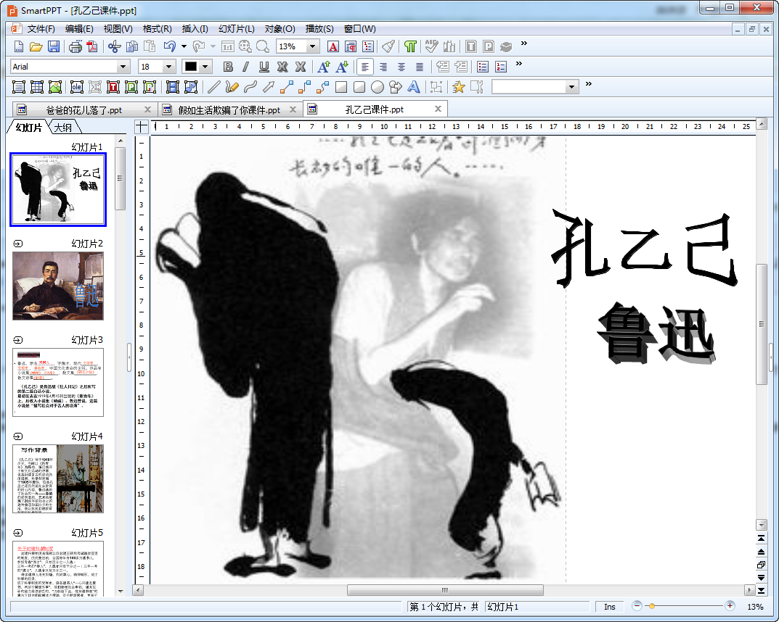The width and height of the screenshot is (779, 622).
Task: Click the star animation icon
Action: (458, 87)
